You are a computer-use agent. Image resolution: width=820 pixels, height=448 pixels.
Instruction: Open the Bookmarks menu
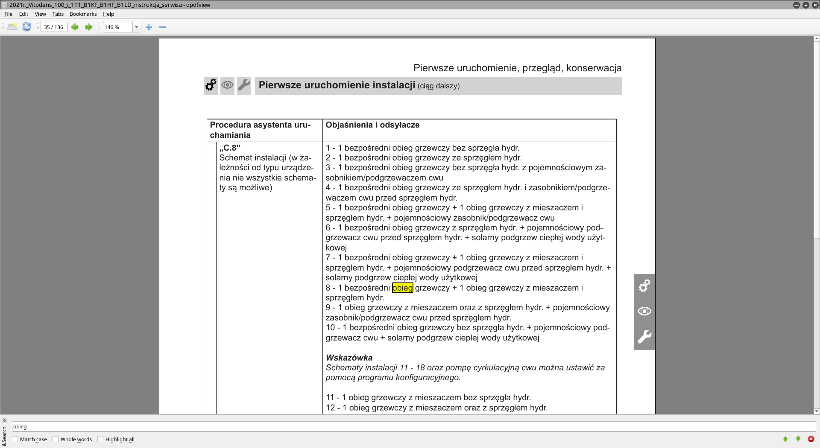[83, 14]
